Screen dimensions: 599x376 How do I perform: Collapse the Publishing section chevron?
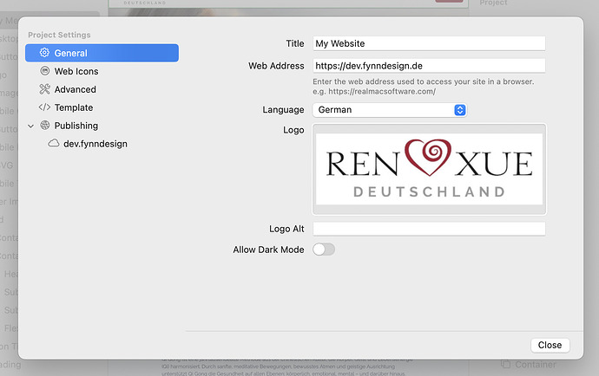coord(31,126)
